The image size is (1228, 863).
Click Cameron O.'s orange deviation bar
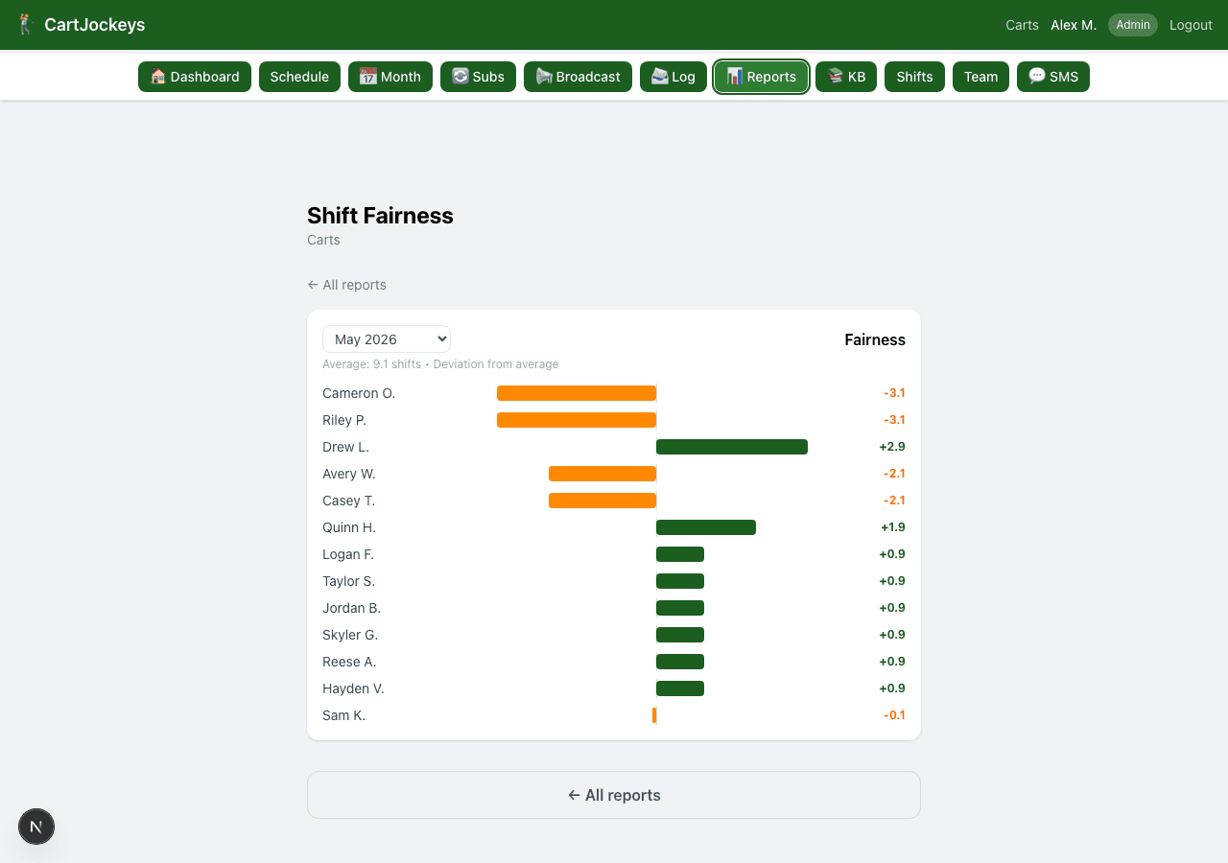pyautogui.click(x=577, y=393)
